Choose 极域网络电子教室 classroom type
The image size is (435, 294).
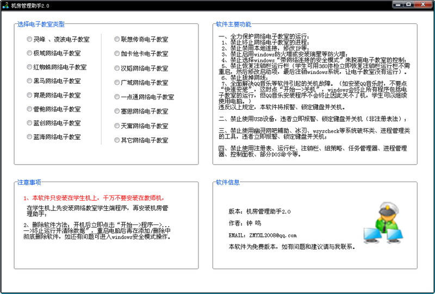pos(29,53)
